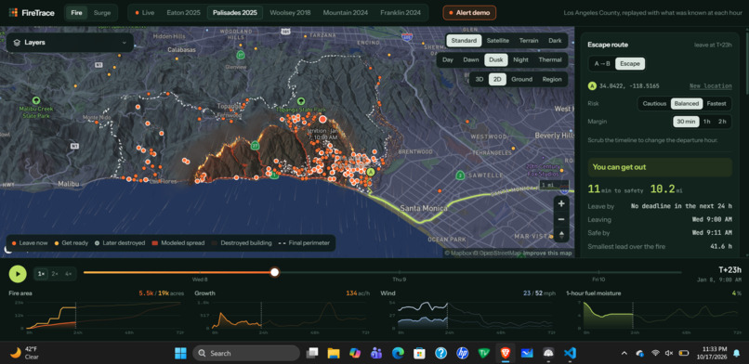Launch Microsoft Teams from taskbar
Viewport: 749px width, 364px height.
376,353
